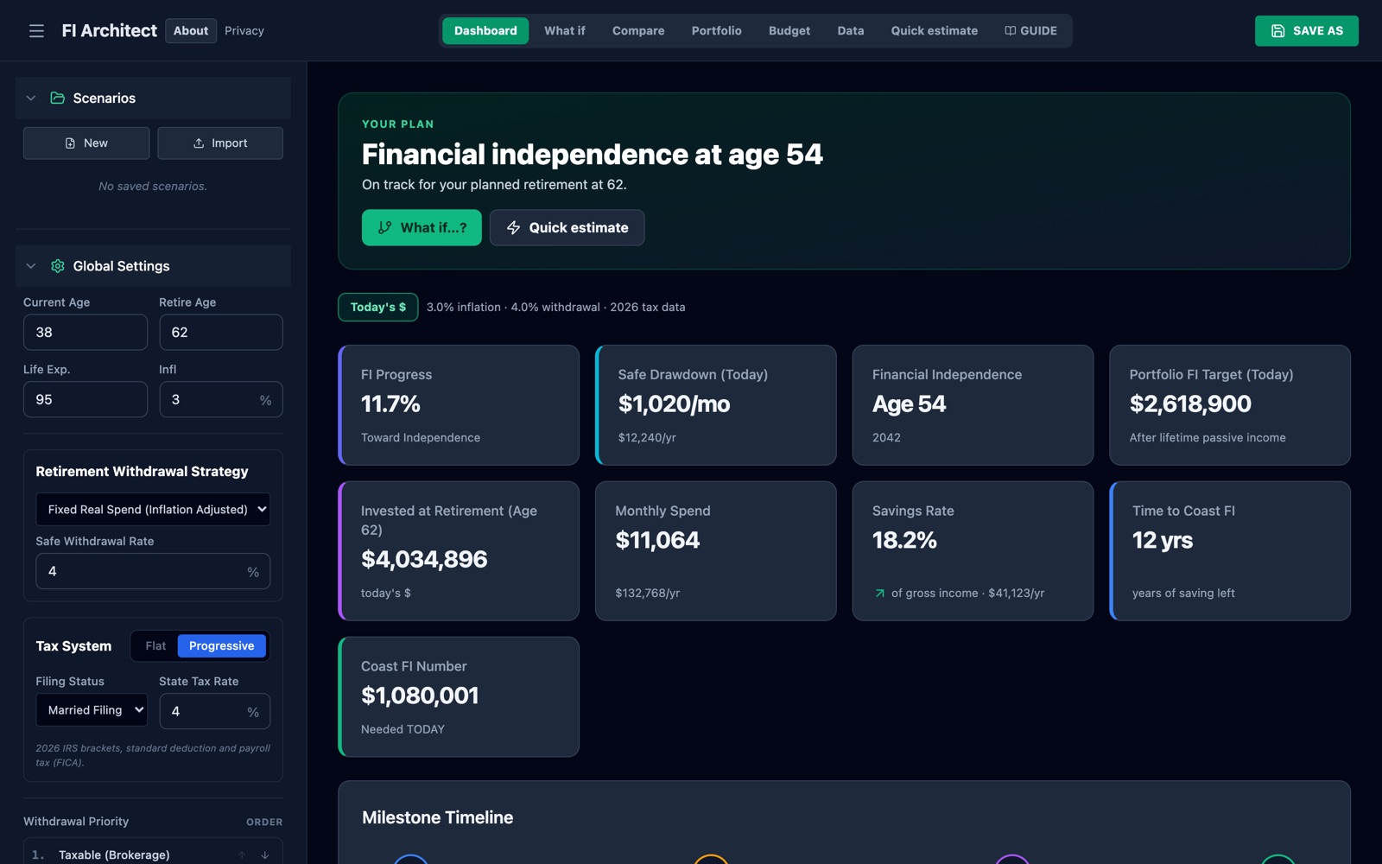Click the Current Age input field

tap(86, 333)
